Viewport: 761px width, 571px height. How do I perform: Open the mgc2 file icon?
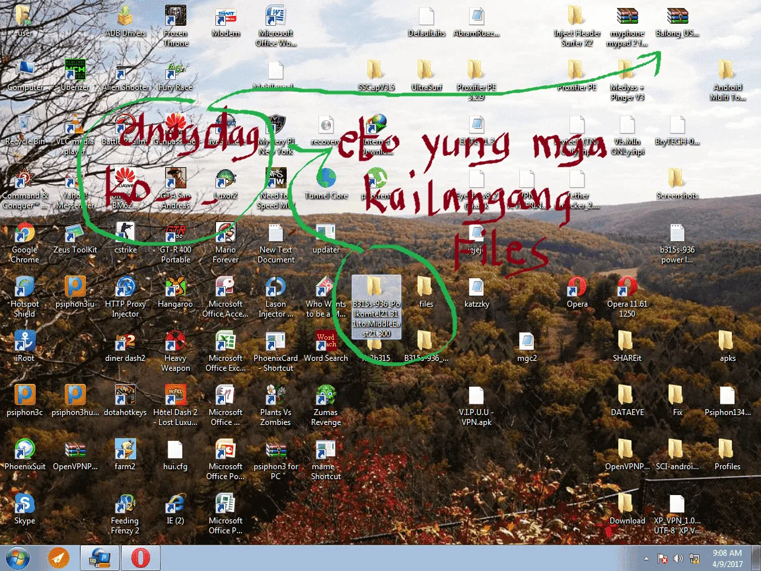click(526, 347)
